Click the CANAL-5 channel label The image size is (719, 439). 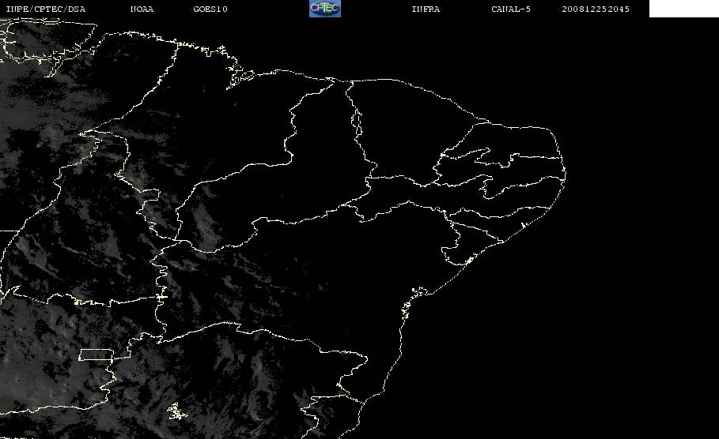tap(511, 9)
